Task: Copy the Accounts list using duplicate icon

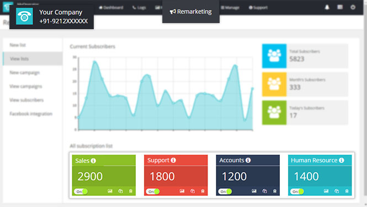Action: point(264,191)
